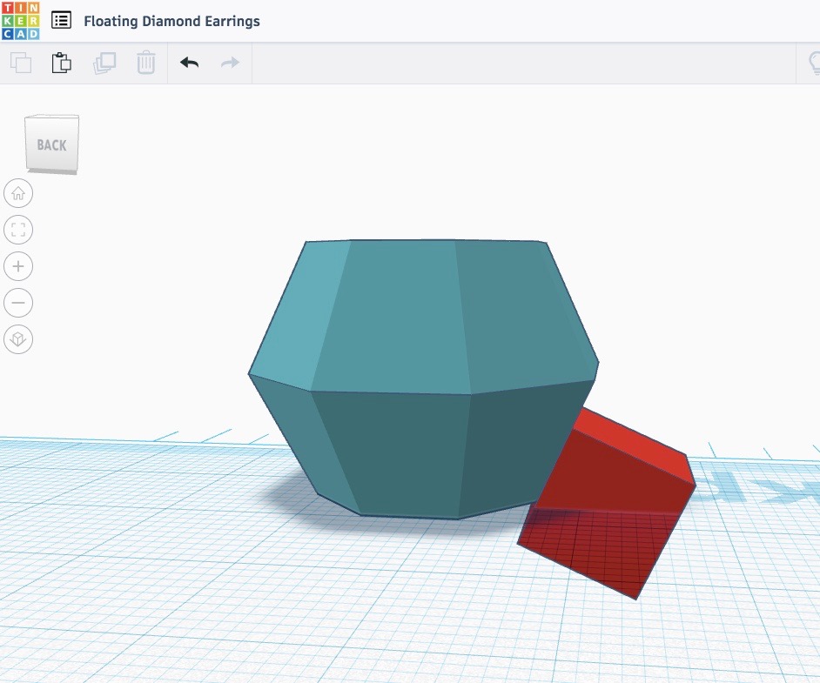The height and width of the screenshot is (683, 820).
Task: Click the Paste clipboard icon
Action: click(x=61, y=63)
